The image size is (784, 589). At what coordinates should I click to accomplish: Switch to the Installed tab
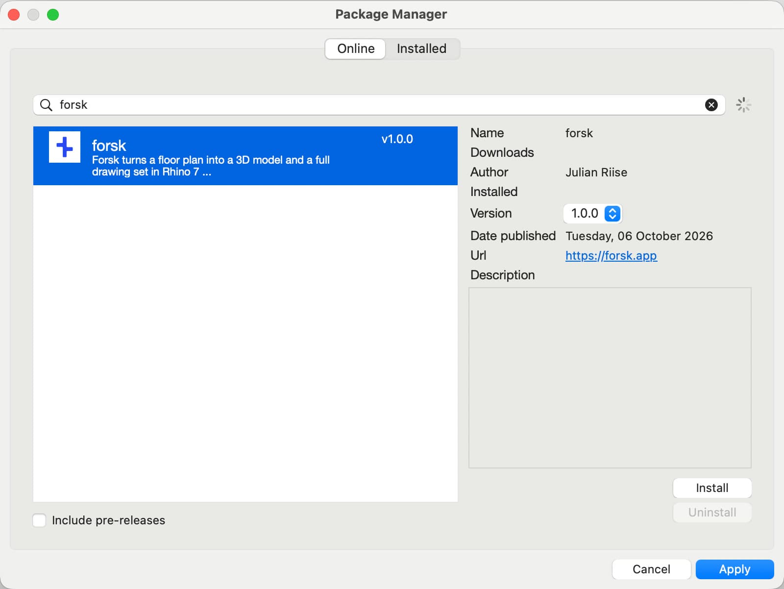coord(421,49)
